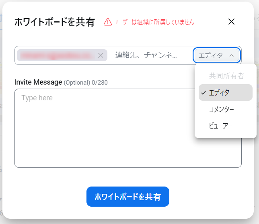Click the ホワイトボードを共有 dialog title
The image size is (259, 224).
(55, 22)
